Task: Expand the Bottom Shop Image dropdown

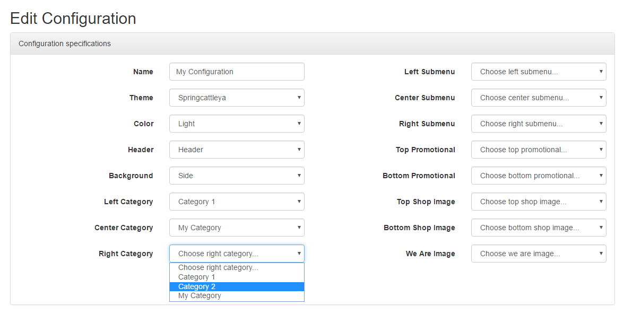Action: coord(539,228)
